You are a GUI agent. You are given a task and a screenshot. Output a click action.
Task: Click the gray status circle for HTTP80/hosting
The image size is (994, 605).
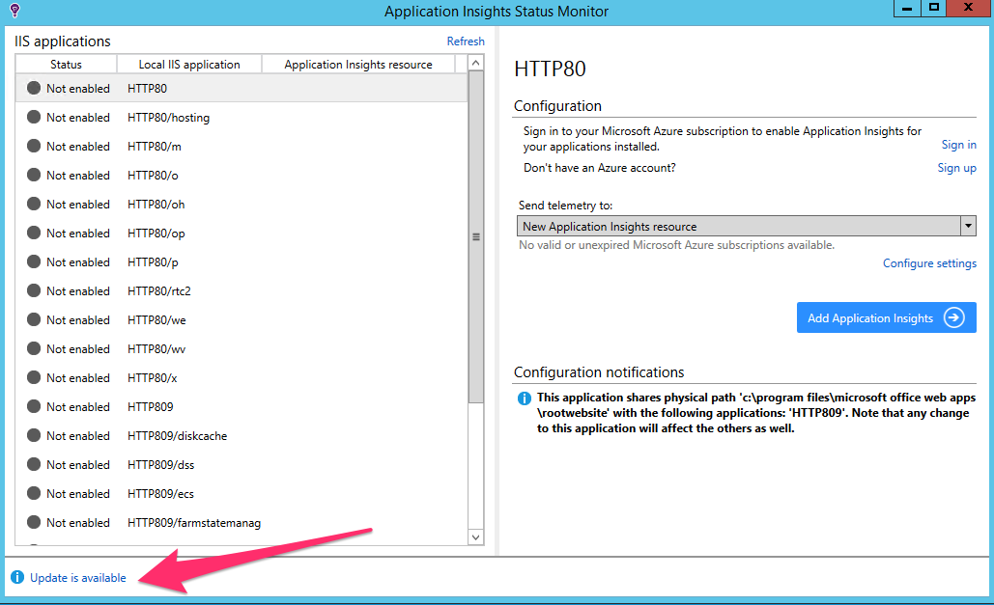[34, 117]
